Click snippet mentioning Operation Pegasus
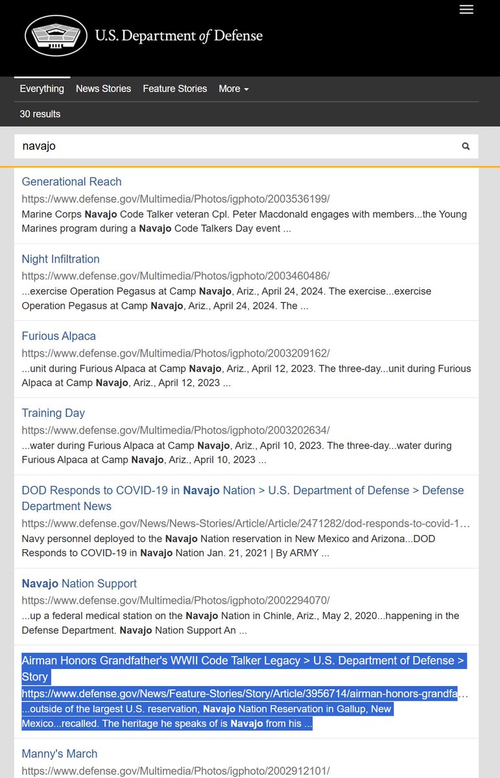500x778 pixels. tap(226, 298)
